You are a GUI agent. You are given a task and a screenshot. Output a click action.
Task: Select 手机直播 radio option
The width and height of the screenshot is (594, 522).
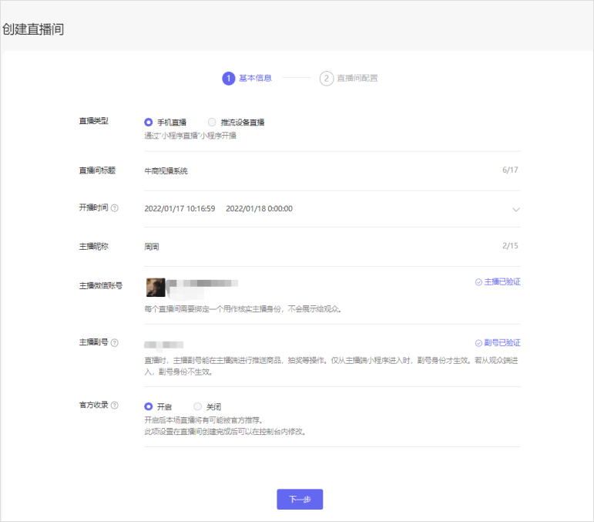[x=149, y=122]
